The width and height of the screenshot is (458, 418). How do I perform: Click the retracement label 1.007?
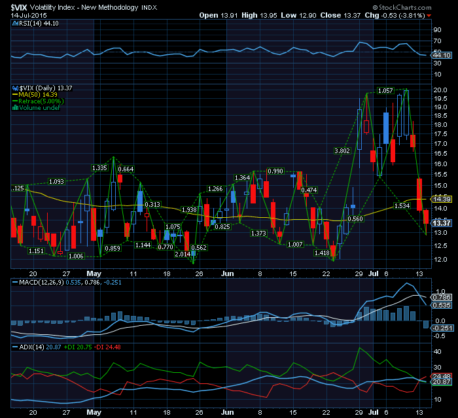[295, 244]
